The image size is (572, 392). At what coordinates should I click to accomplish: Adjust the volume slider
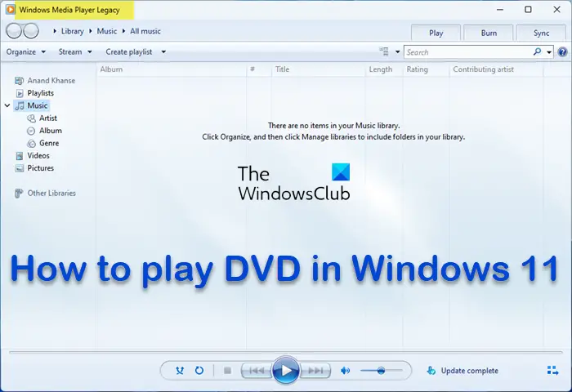[x=382, y=371]
